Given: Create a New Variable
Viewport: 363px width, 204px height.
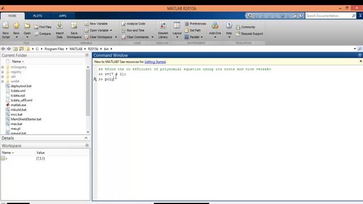Looking at the screenshot, I should [x=96, y=24].
